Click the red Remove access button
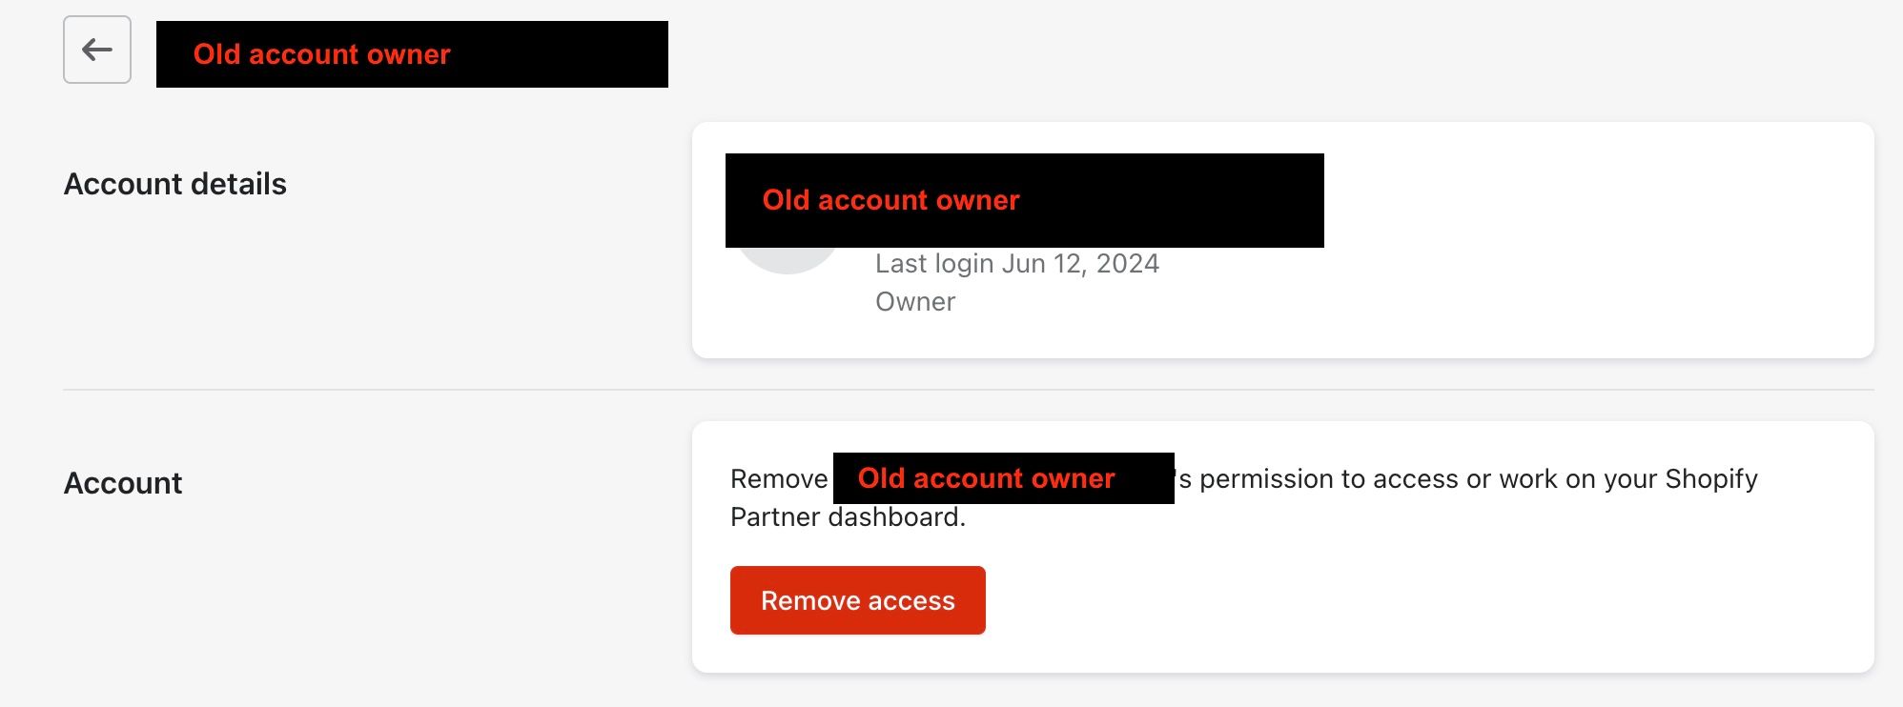The image size is (1903, 707). coord(857,600)
